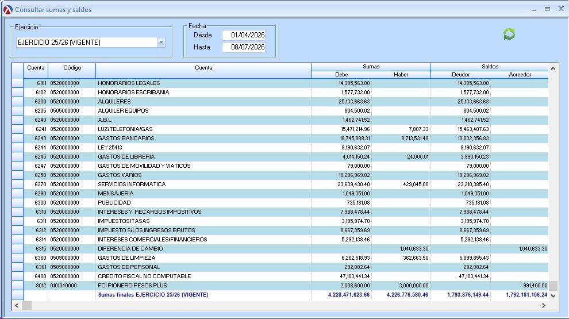Click Acreedor value 991,400.00

point(535,286)
